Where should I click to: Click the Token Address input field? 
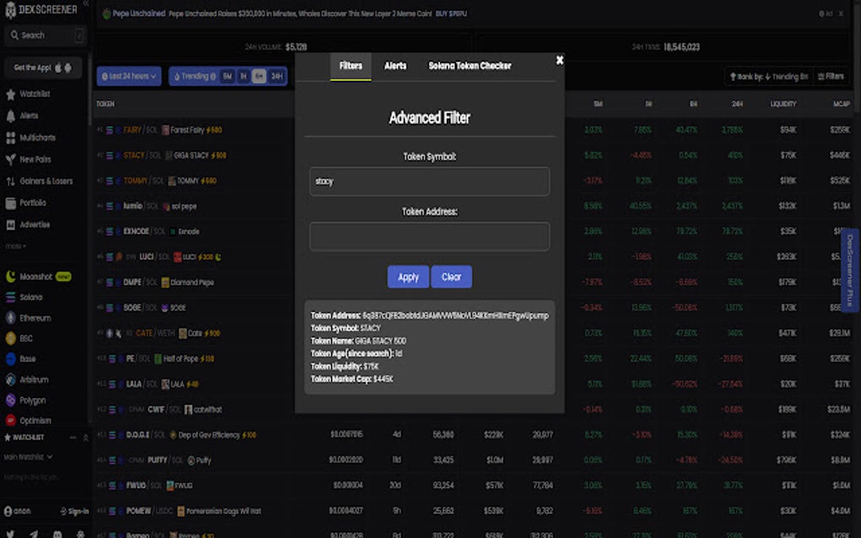click(430, 237)
